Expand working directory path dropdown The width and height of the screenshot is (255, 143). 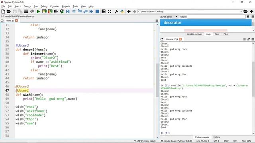(x=241, y=12)
